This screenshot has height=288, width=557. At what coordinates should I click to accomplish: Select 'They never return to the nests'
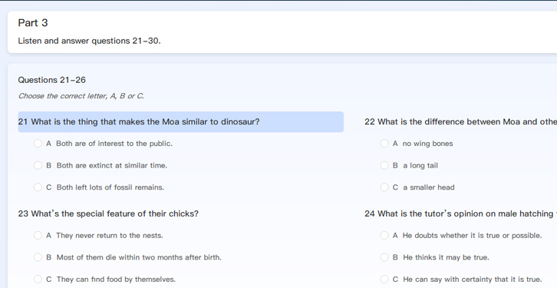coord(38,235)
